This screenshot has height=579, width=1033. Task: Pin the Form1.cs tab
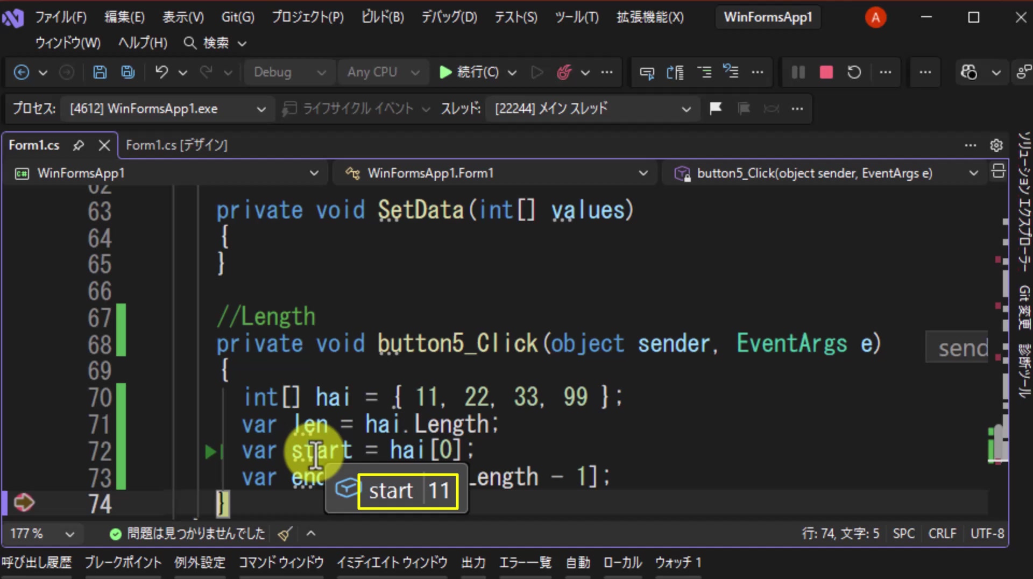pos(79,145)
